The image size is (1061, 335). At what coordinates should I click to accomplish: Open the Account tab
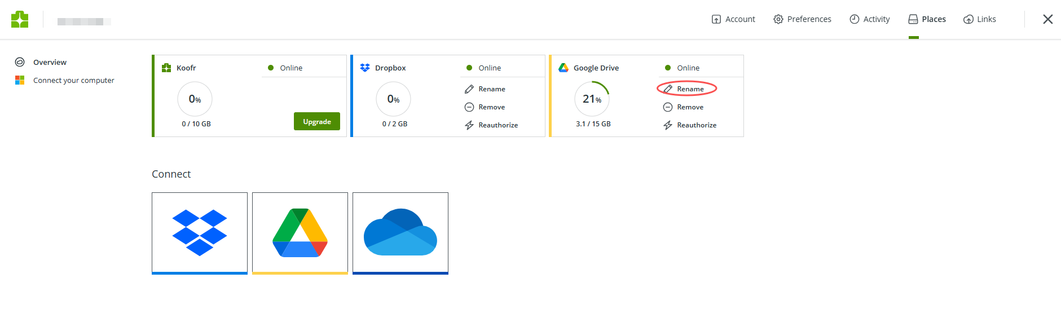pyautogui.click(x=733, y=19)
